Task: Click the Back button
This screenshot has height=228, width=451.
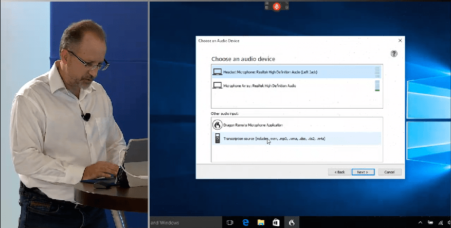Action: (x=339, y=172)
